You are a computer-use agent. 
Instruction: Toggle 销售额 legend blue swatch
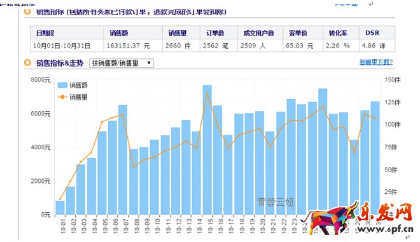coord(62,85)
